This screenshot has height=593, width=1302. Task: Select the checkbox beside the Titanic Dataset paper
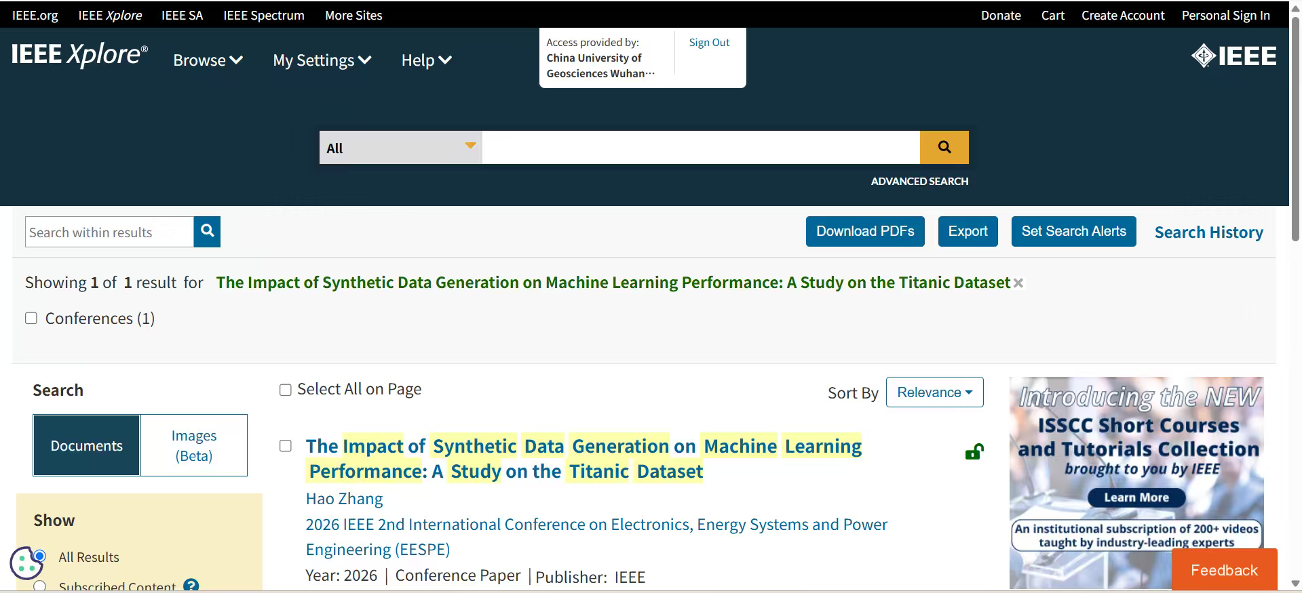coord(286,446)
